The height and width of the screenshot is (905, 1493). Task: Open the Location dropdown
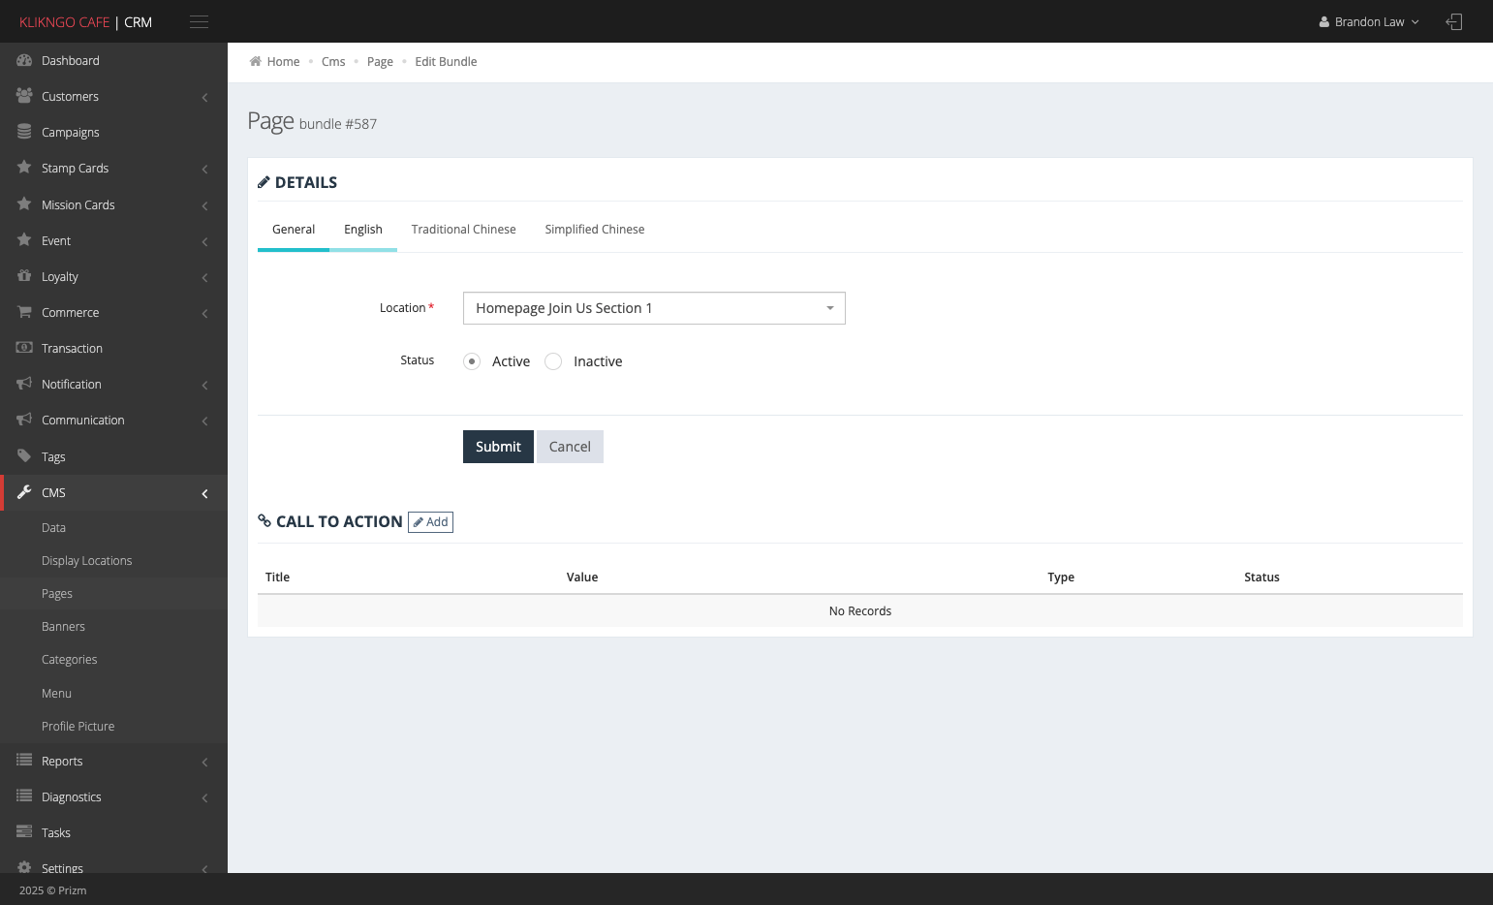(x=654, y=308)
